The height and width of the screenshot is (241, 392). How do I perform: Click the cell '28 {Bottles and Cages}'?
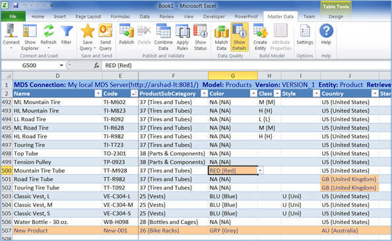(174, 222)
